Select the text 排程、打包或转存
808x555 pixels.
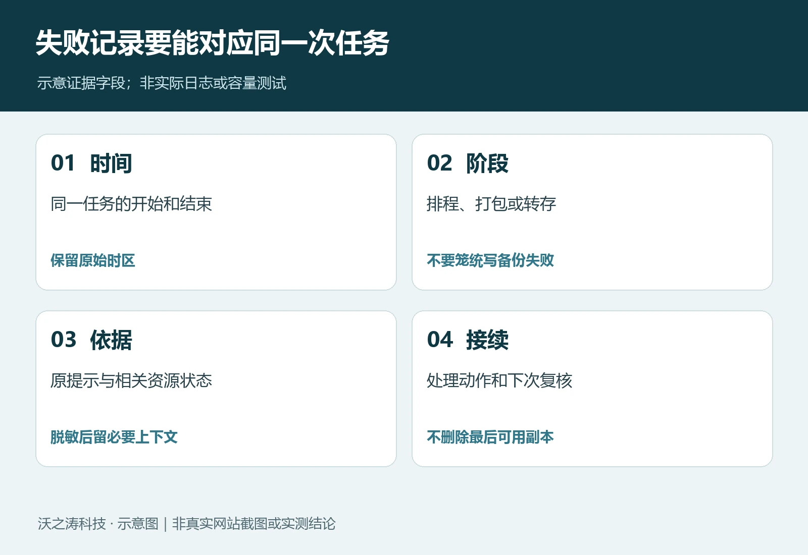pyautogui.click(x=491, y=204)
